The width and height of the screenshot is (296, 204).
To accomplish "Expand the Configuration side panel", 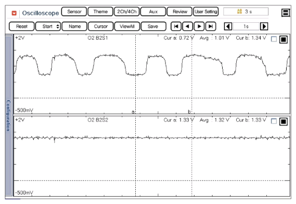I will [8, 115].
